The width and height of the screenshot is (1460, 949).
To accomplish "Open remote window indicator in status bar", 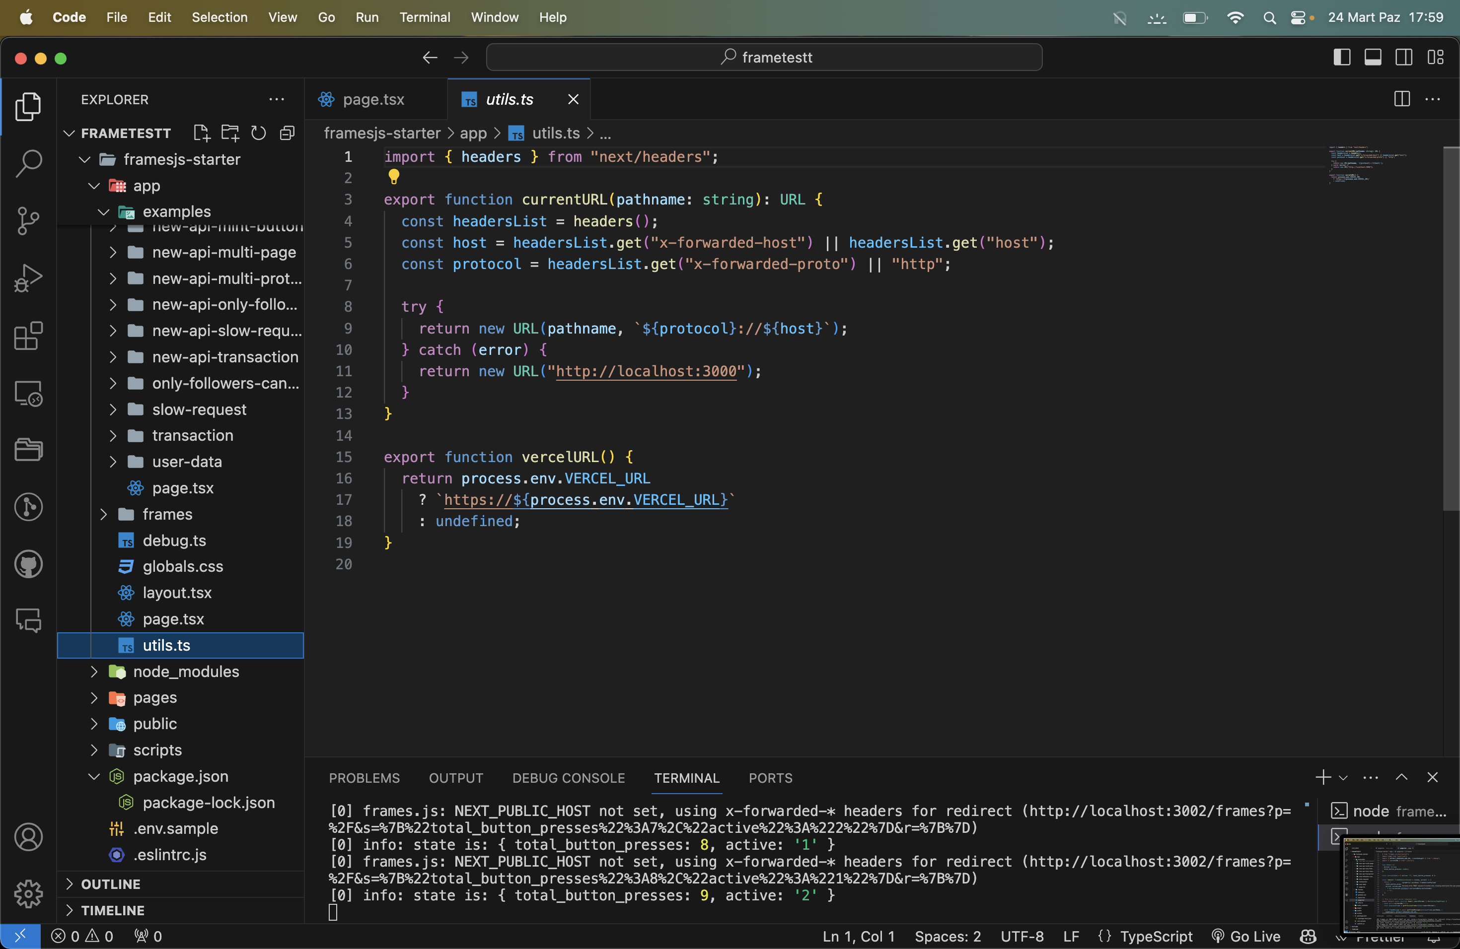I will tap(20, 936).
